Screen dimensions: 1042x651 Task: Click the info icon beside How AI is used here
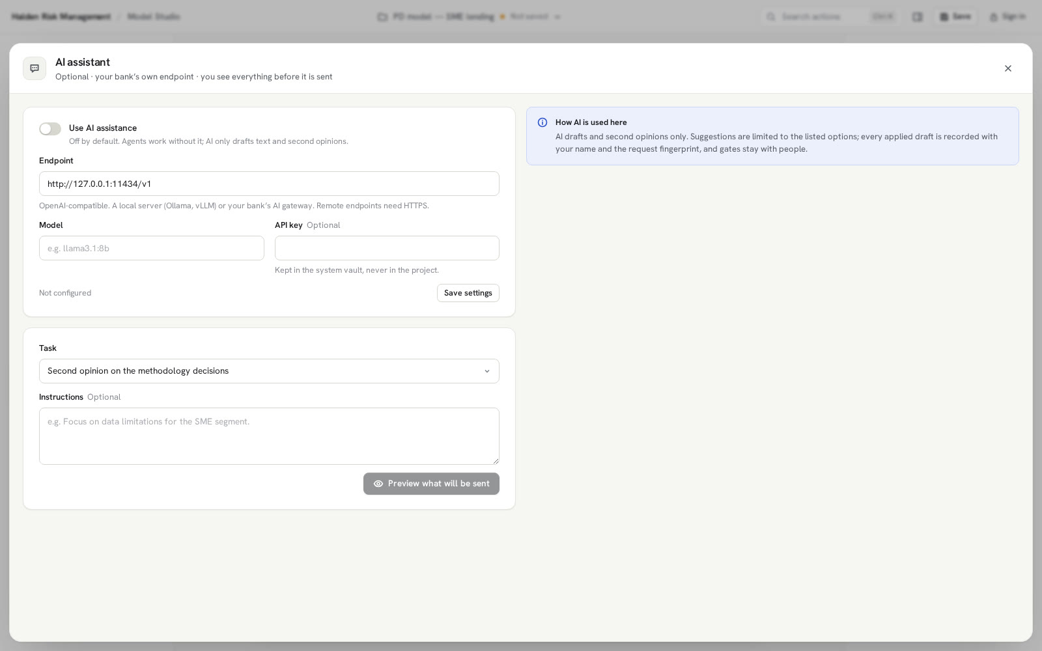click(x=542, y=122)
